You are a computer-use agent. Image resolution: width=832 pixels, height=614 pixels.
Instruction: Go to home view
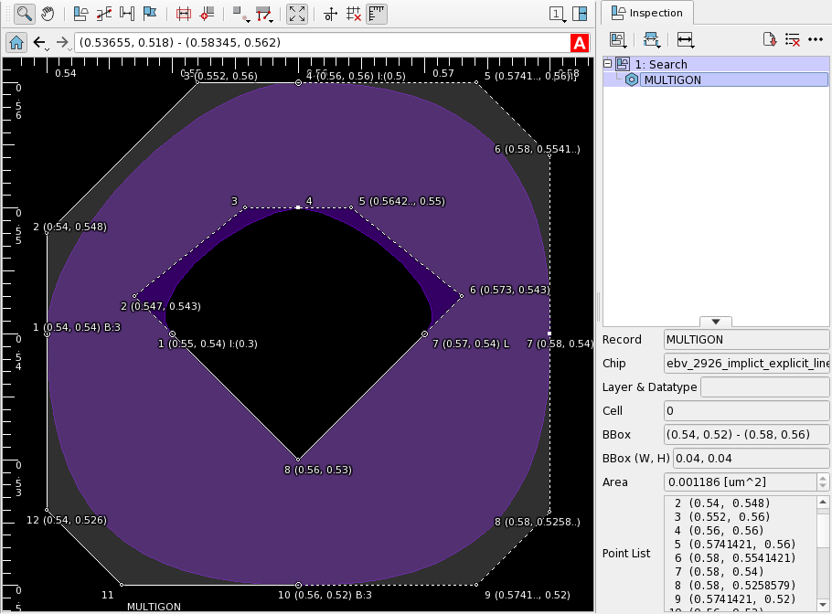pos(16,42)
